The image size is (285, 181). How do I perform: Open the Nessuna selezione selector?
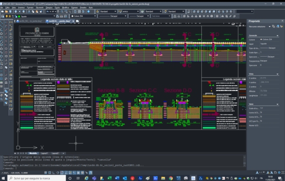(259, 27)
